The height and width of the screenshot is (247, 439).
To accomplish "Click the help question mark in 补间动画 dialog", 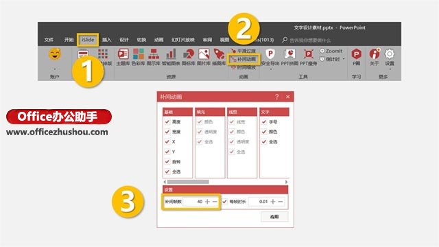I will coord(276,97).
